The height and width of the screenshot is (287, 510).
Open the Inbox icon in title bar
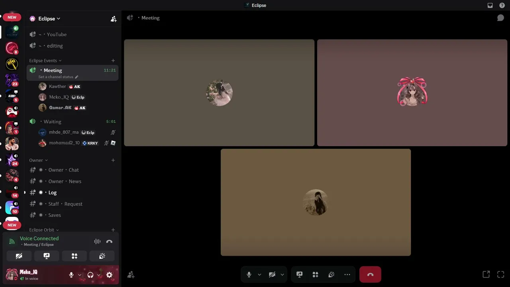tap(490, 5)
